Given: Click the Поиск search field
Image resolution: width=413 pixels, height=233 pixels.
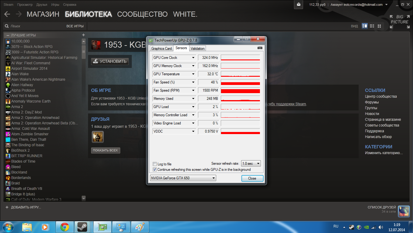Looking at the screenshot, I should pyautogui.click(x=33, y=26).
